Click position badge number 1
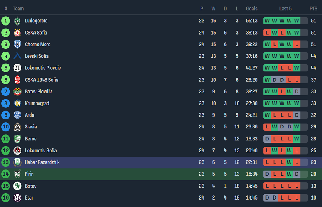Viewport: 322px width, 207px height. (x=6, y=21)
